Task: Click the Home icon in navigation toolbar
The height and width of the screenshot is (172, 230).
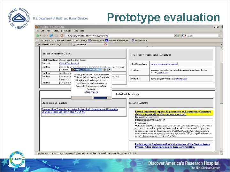Action: point(61,36)
